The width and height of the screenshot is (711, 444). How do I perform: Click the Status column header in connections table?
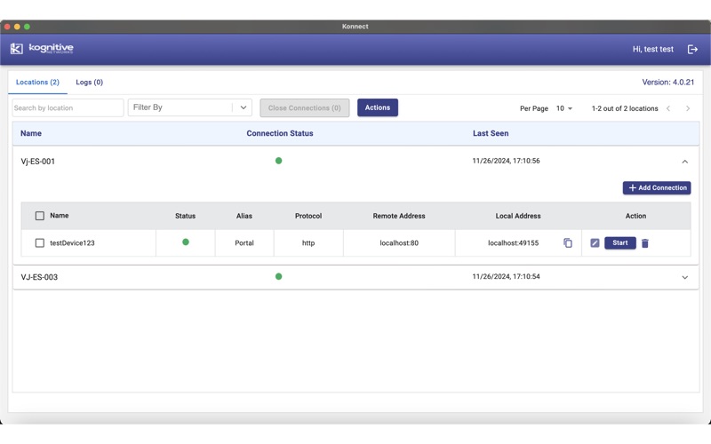(x=185, y=216)
